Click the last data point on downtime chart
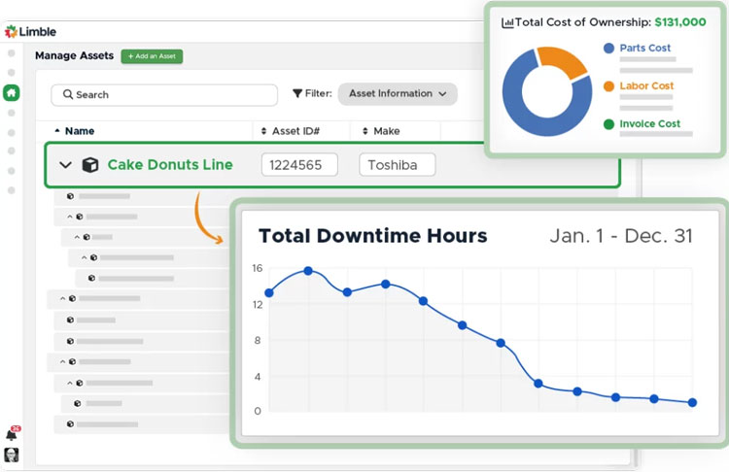 [692, 402]
